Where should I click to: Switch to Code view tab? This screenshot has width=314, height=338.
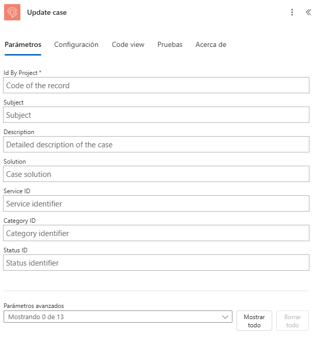pyautogui.click(x=128, y=44)
